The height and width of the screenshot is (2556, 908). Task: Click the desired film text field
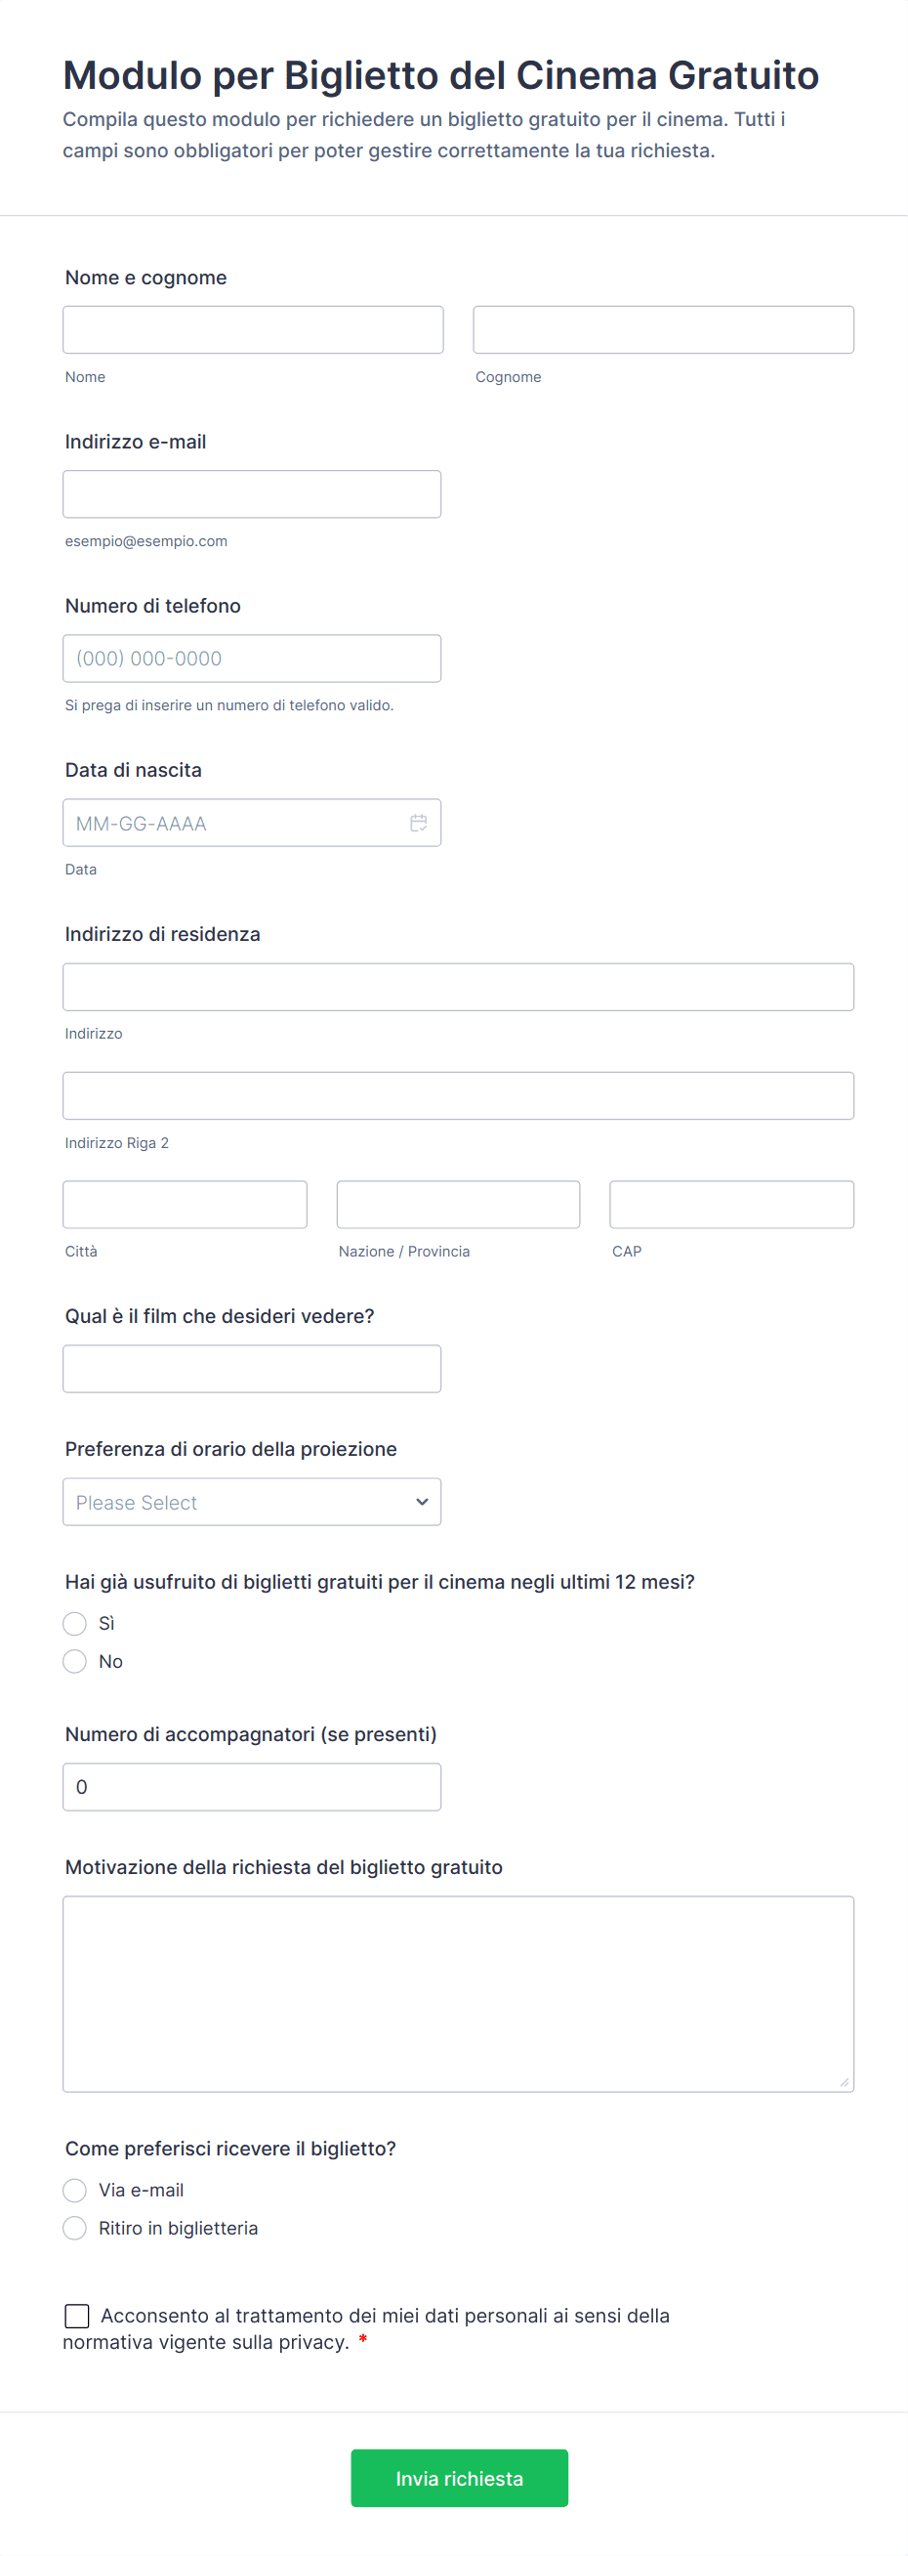[x=252, y=1368]
